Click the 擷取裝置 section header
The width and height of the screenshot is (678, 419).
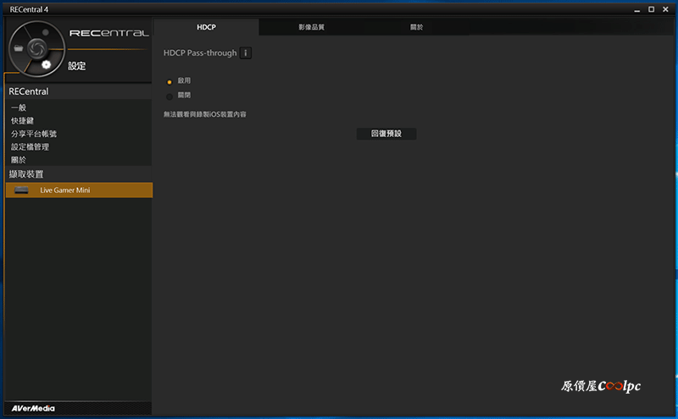click(78, 174)
